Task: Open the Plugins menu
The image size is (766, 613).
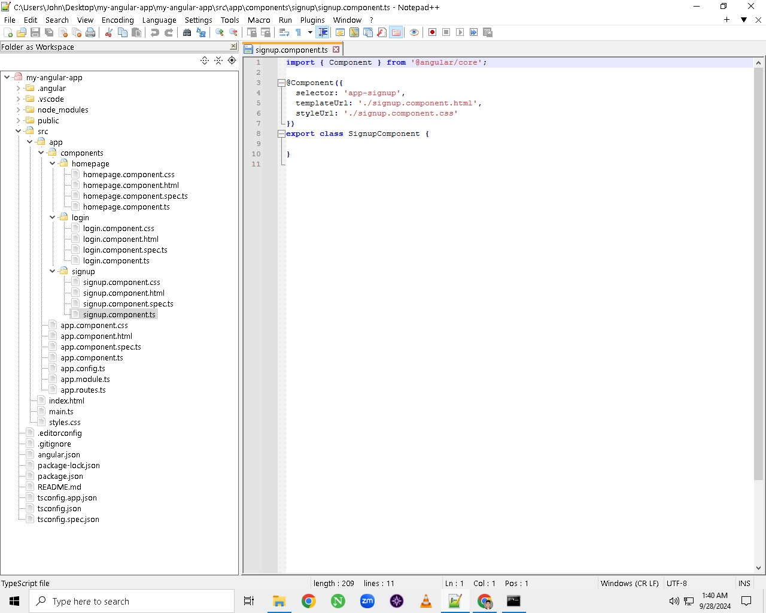Action: [x=312, y=20]
